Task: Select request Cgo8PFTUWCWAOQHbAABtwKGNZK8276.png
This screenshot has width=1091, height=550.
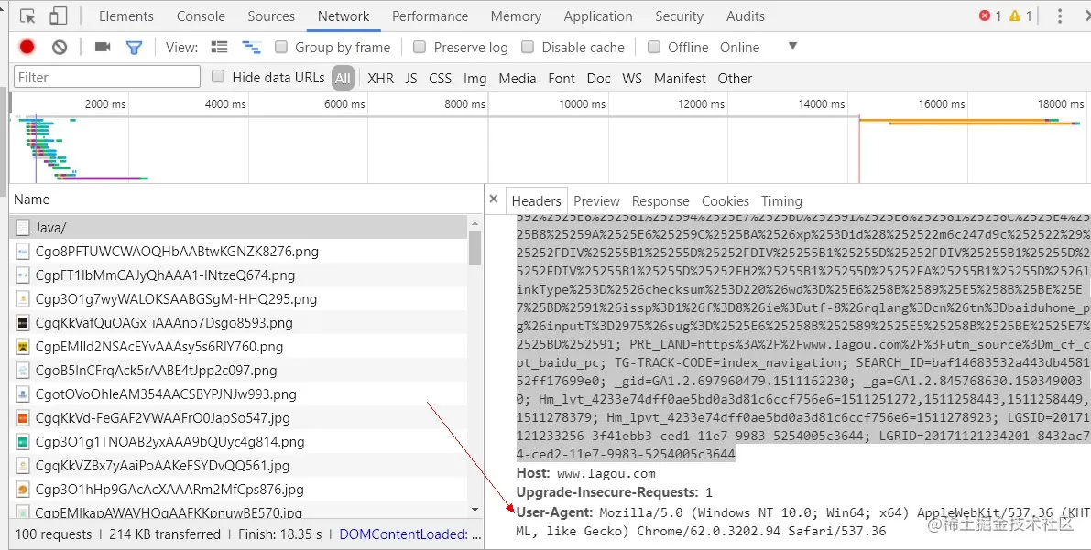Action: [x=239, y=251]
